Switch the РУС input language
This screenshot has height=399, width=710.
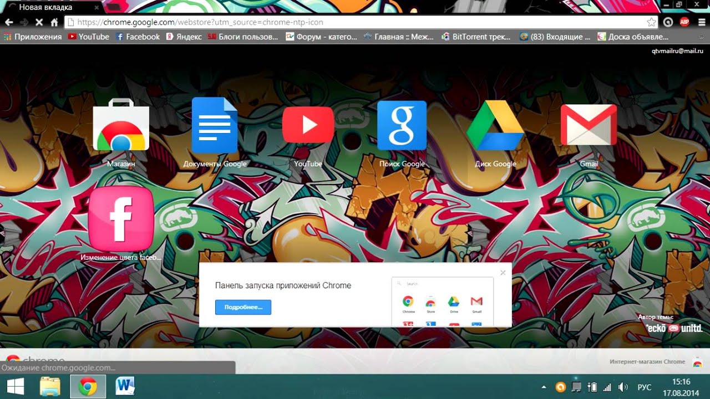tap(644, 387)
